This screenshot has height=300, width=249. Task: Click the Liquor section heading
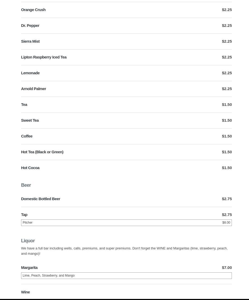pyautogui.click(x=28, y=241)
